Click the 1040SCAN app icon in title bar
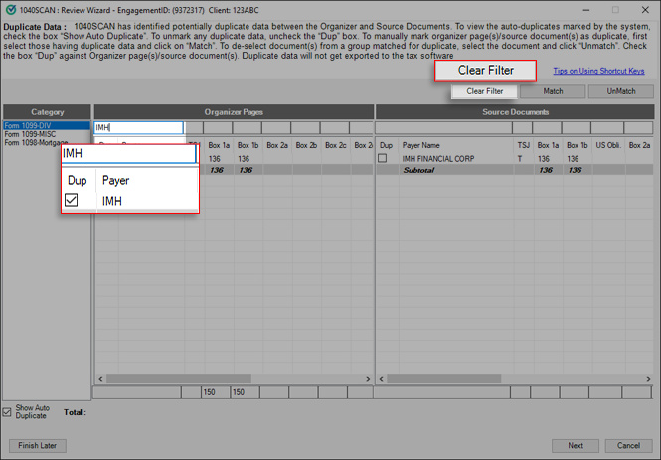 pyautogui.click(x=10, y=10)
